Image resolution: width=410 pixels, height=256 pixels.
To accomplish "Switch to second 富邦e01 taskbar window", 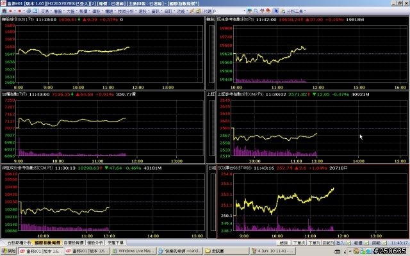I will tap(87, 251).
